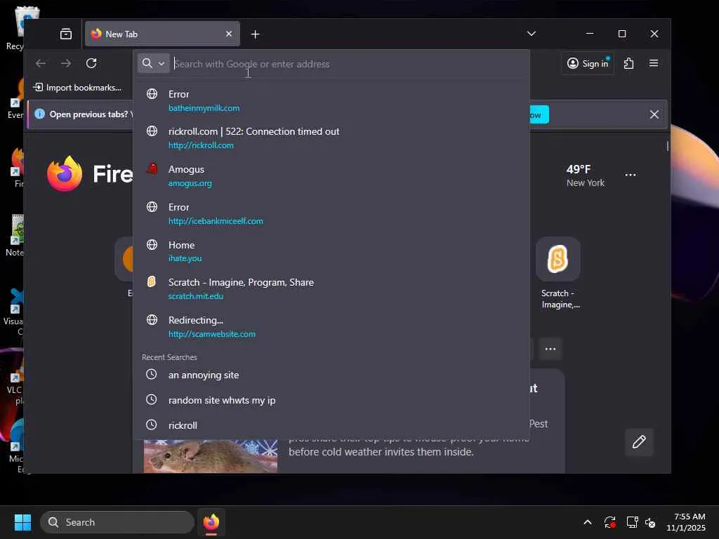
Task: Click the List all tabs chevron
Action: pos(531,34)
